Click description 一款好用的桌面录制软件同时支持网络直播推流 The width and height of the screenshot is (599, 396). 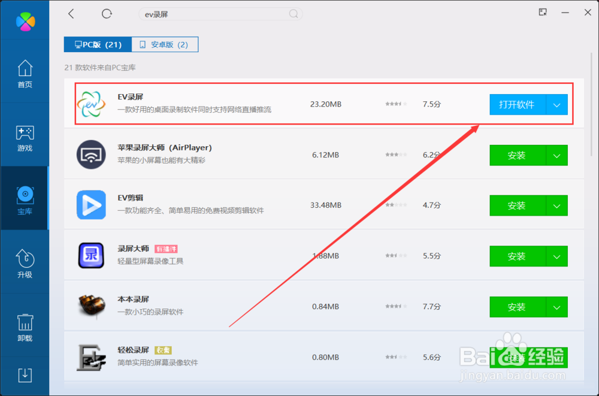195,110
